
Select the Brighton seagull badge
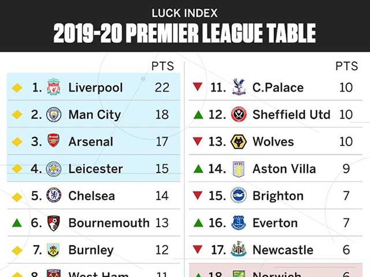[x=238, y=196]
